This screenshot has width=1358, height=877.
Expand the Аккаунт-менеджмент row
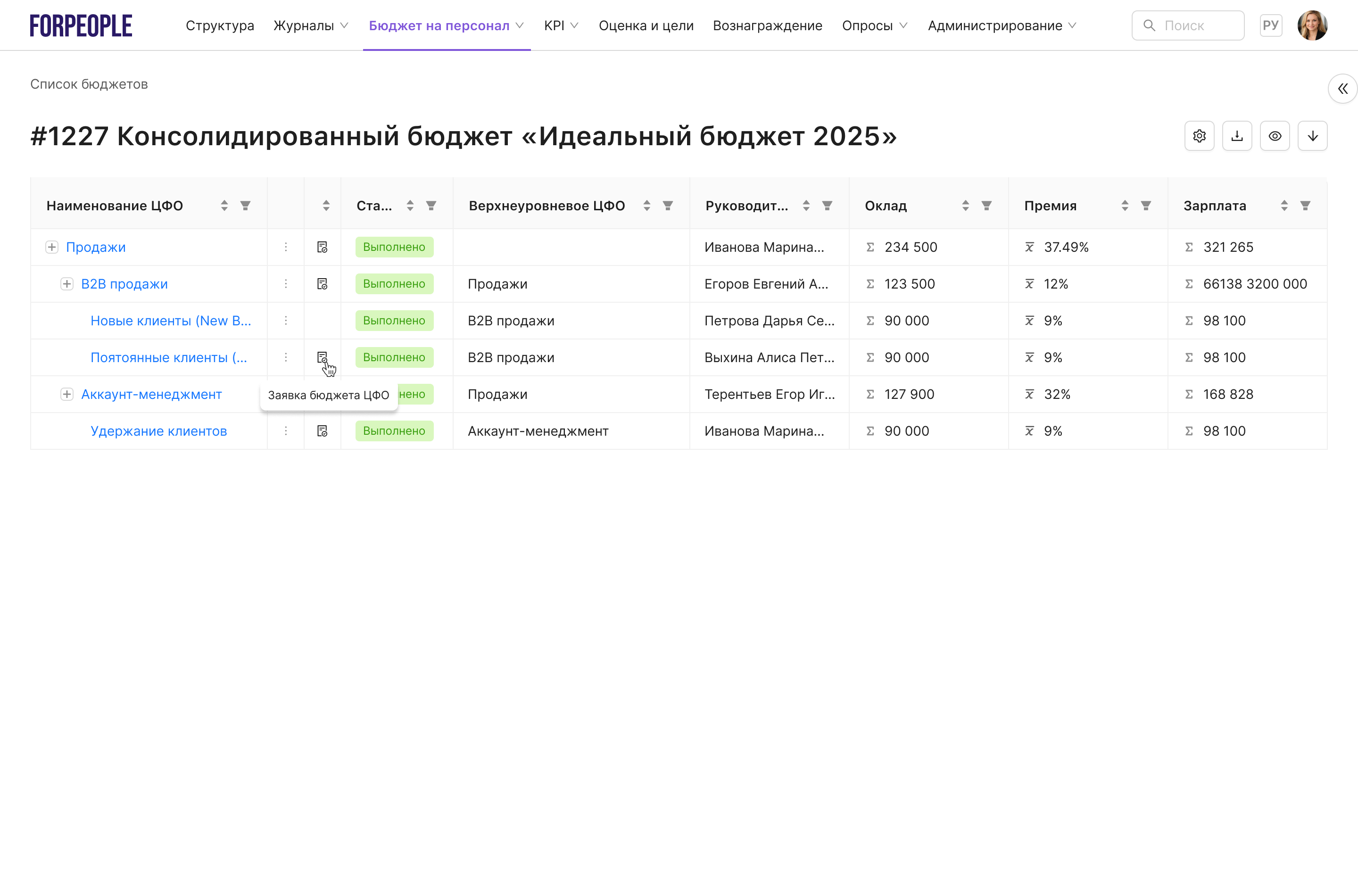click(x=66, y=394)
